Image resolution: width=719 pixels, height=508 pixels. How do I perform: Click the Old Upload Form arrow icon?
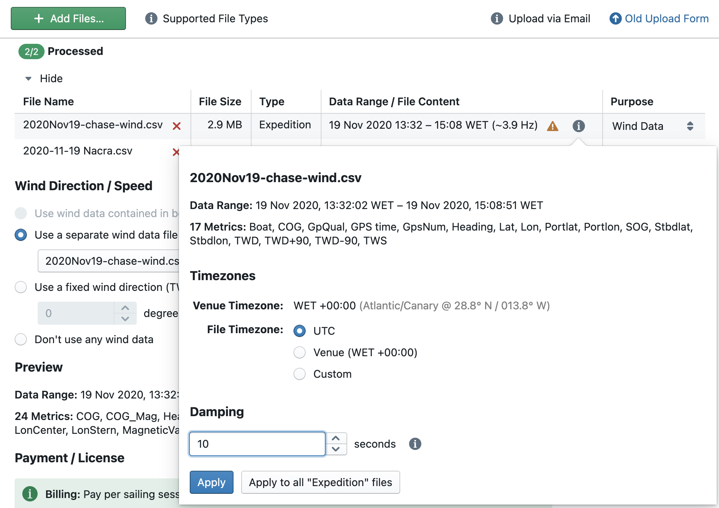click(616, 18)
